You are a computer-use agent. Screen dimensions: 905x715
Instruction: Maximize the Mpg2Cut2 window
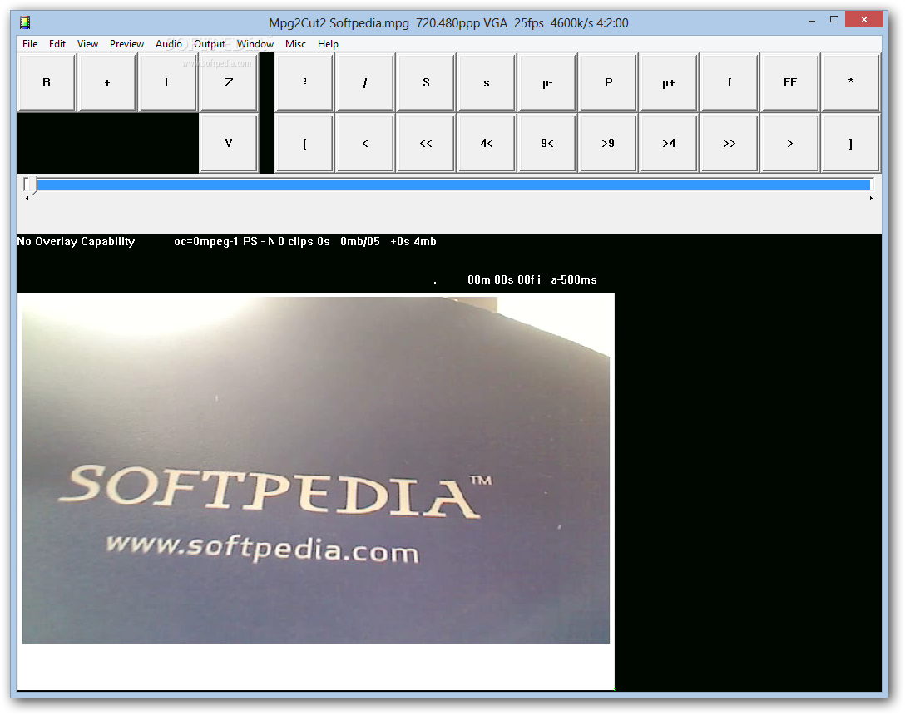(834, 20)
